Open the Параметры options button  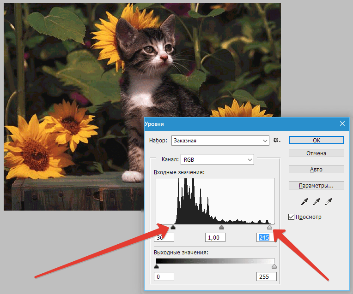point(316,185)
